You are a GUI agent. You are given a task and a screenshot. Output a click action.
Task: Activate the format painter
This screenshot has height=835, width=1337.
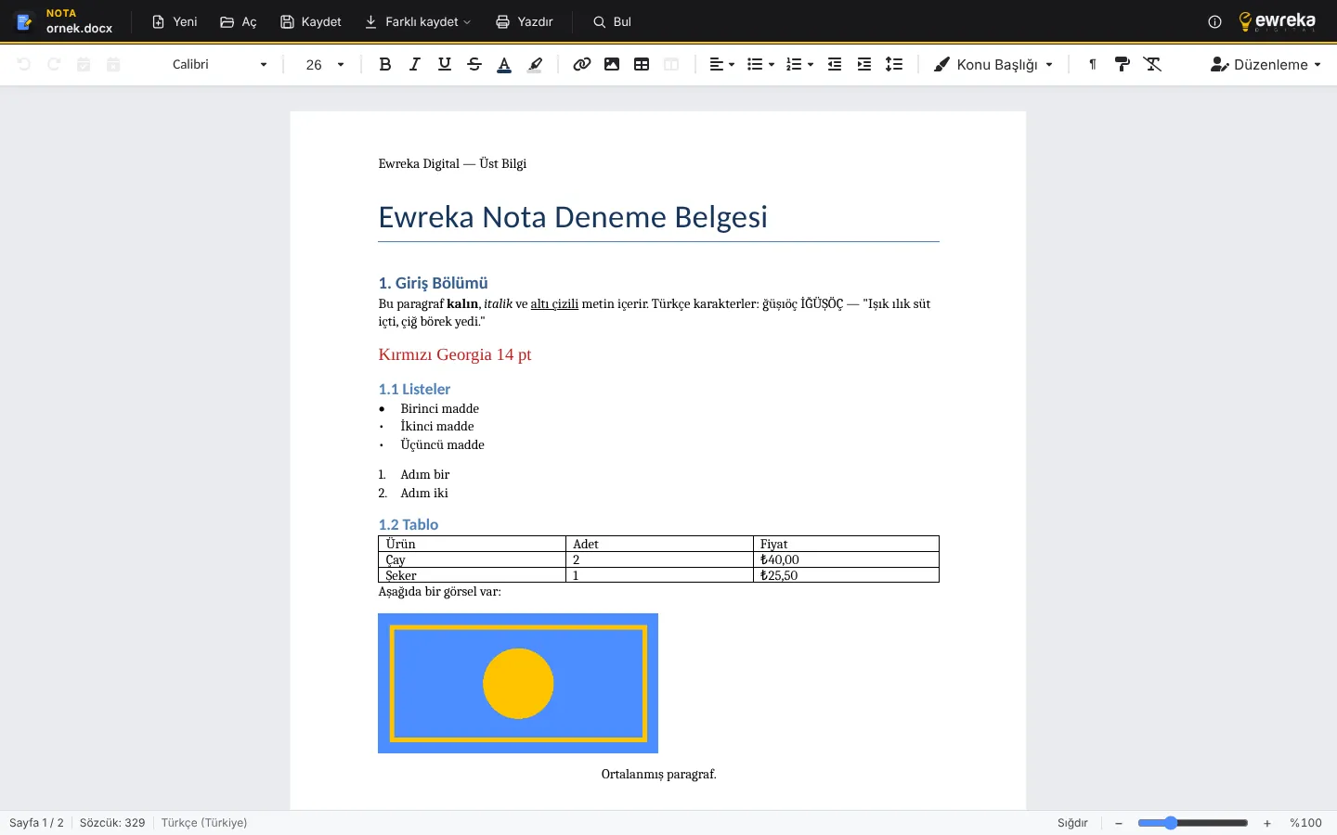[x=1123, y=64]
